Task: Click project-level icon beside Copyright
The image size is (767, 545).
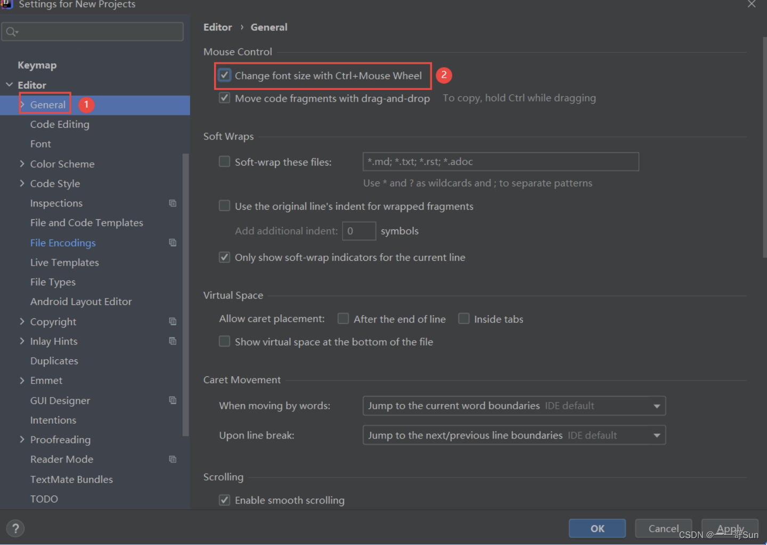Action: pos(173,321)
